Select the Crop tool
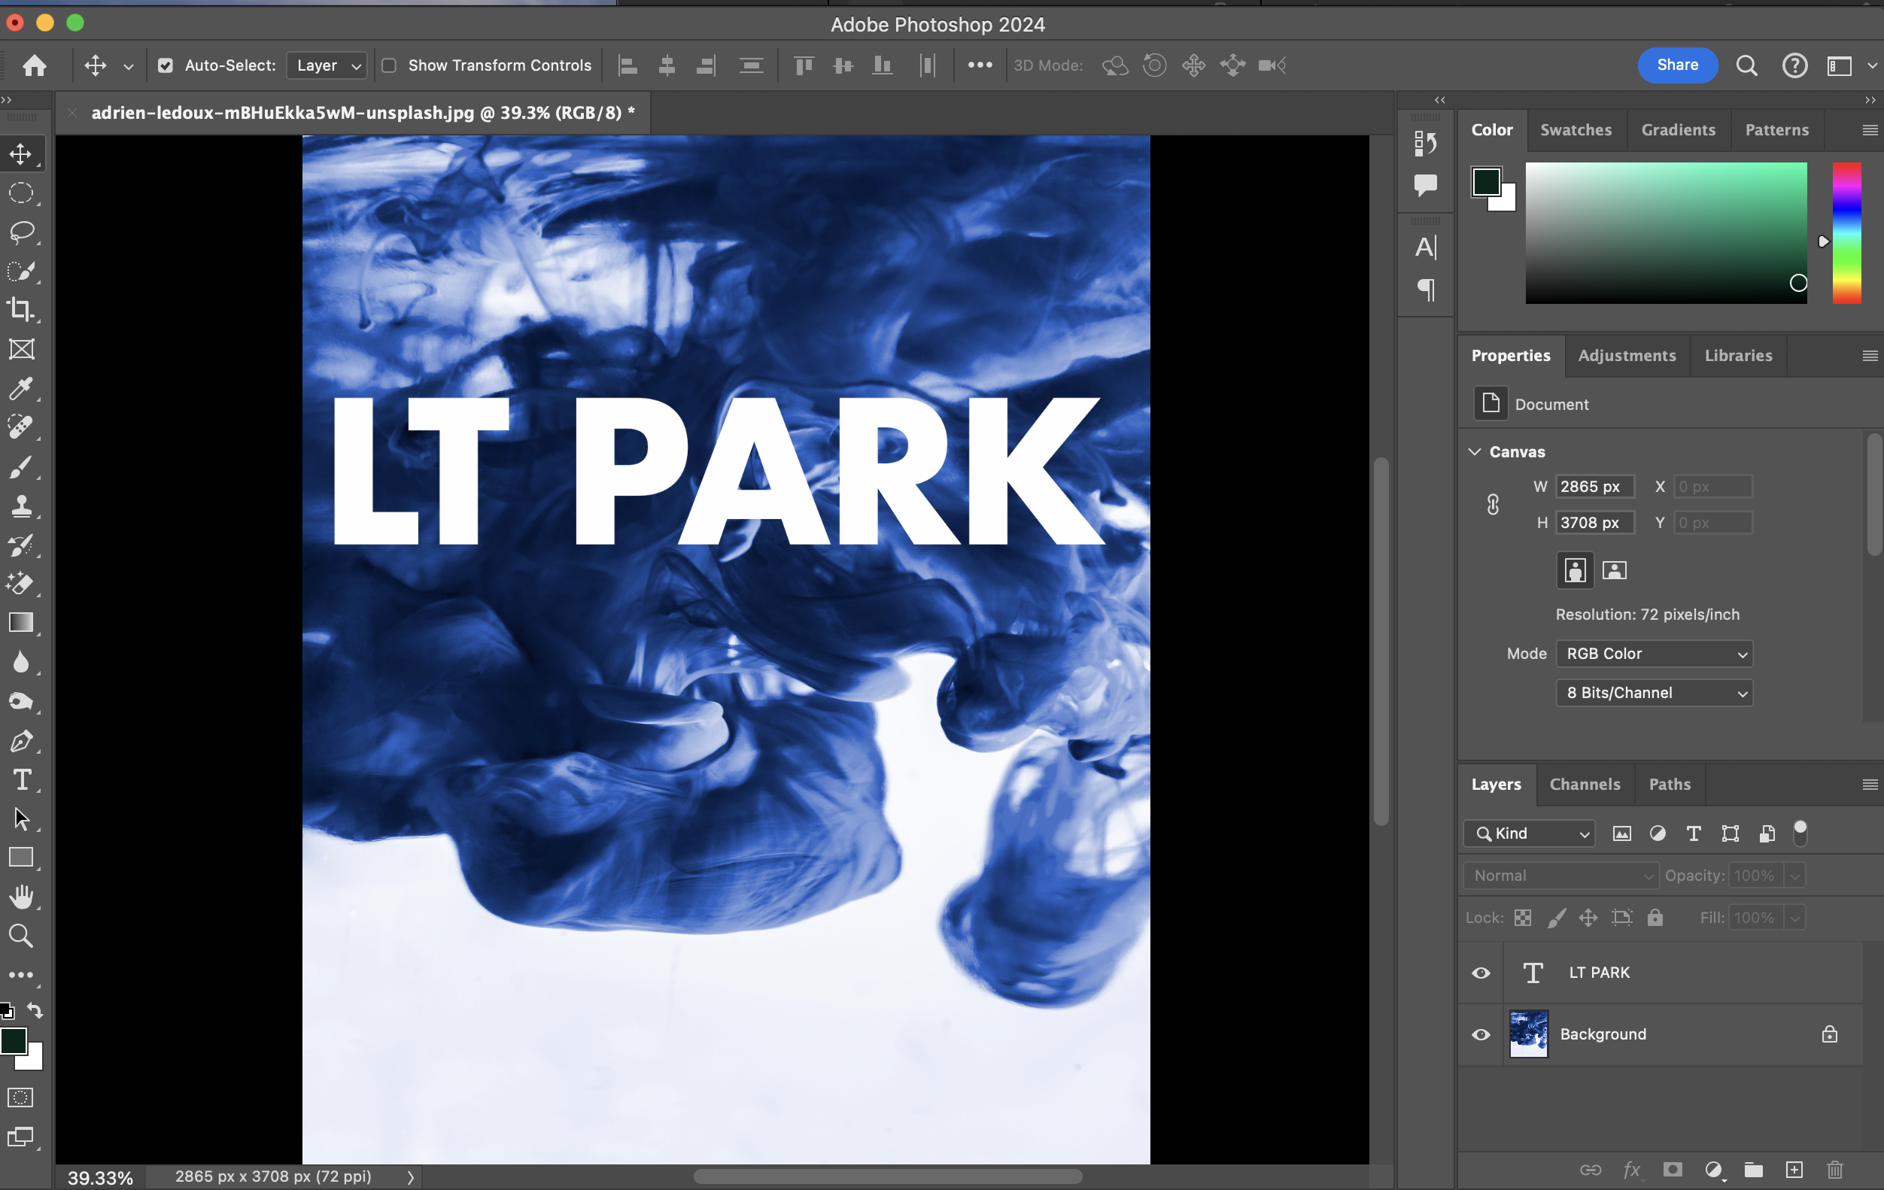 pos(21,310)
